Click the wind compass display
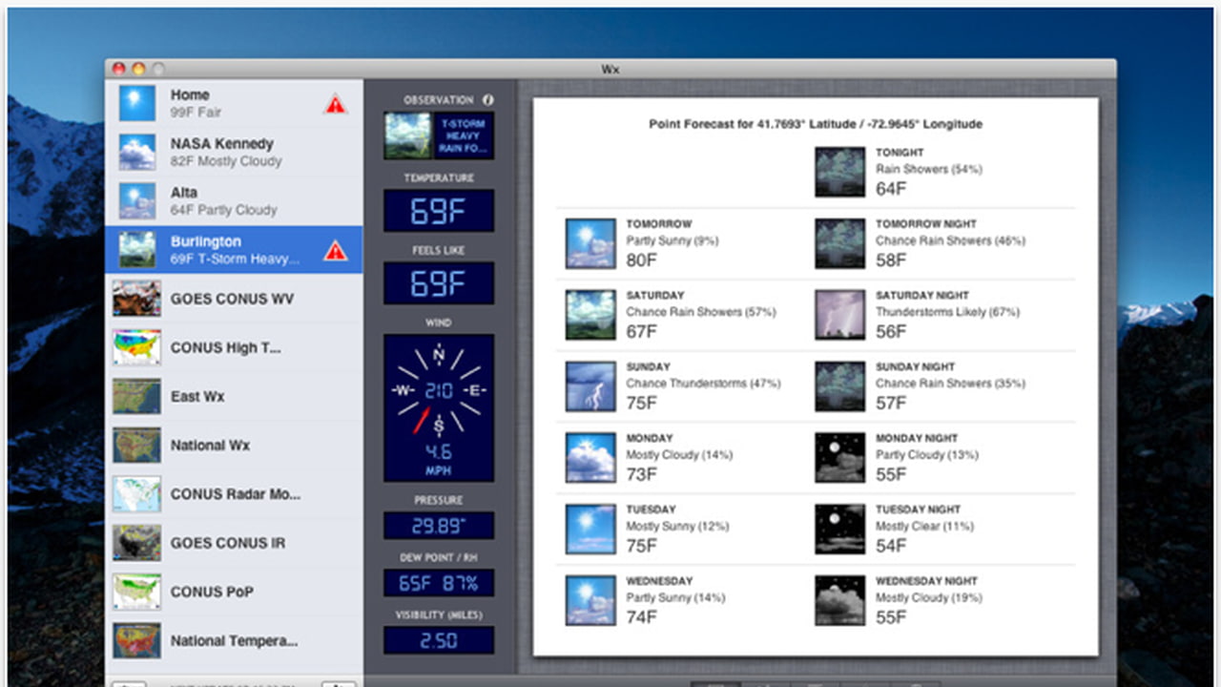This screenshot has height=687, width=1221. click(439, 407)
